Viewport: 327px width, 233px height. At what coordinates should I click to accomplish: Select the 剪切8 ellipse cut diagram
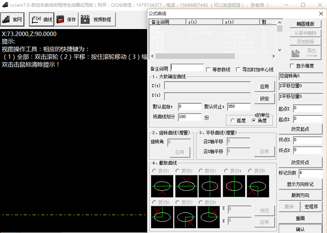point(209,217)
